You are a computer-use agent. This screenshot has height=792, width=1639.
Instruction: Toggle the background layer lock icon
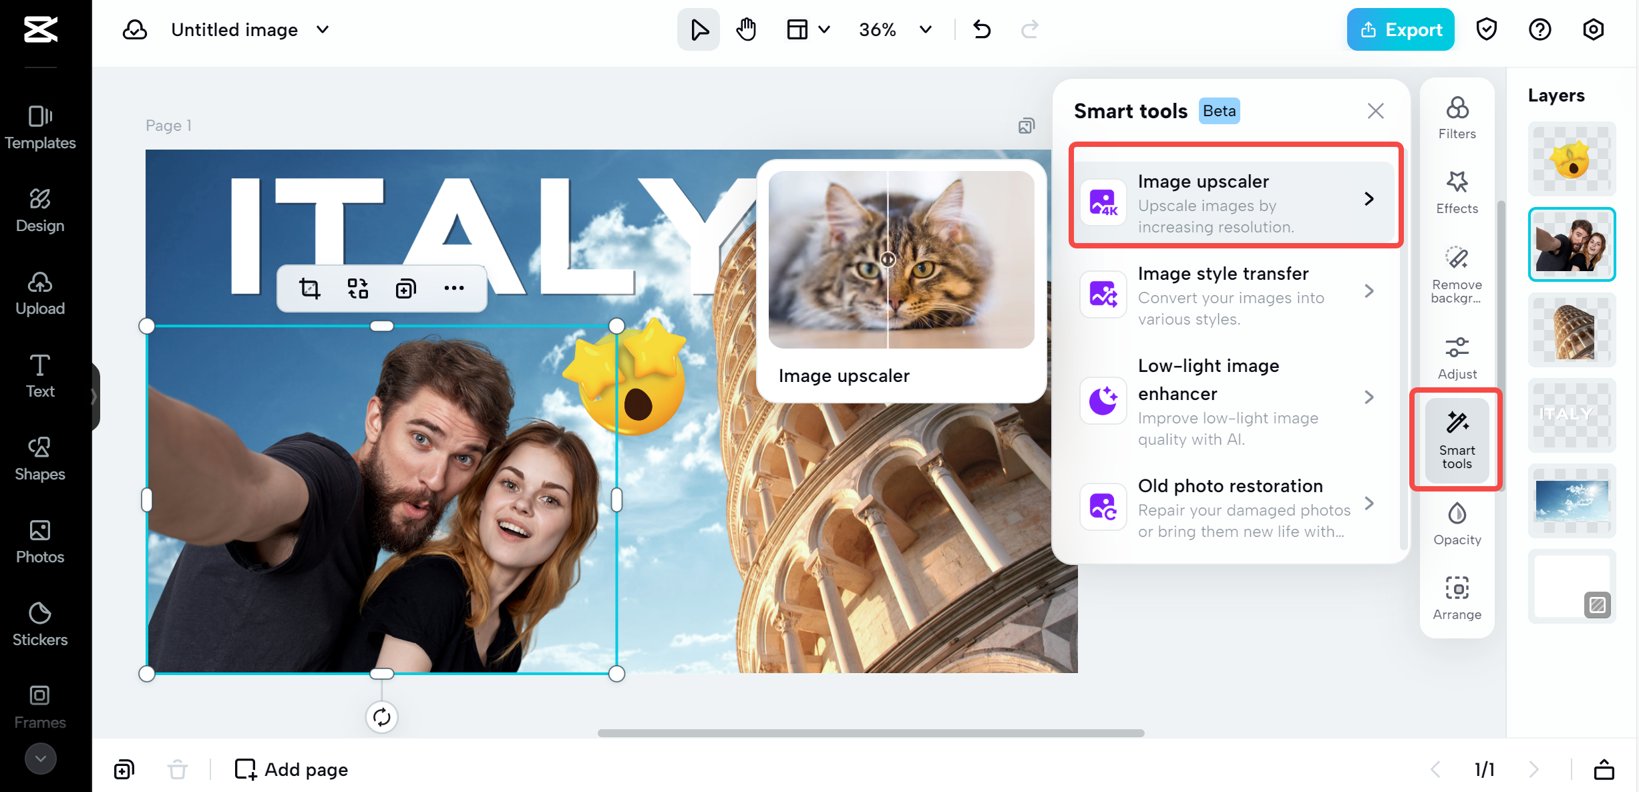tap(1597, 605)
